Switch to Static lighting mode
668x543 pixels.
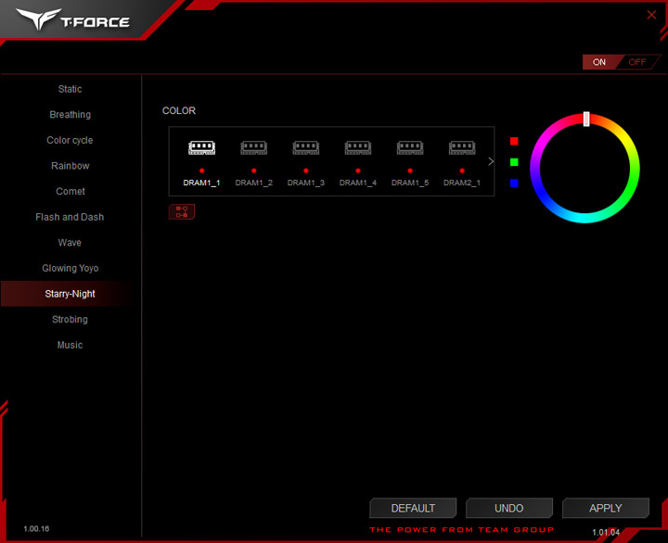[70, 89]
